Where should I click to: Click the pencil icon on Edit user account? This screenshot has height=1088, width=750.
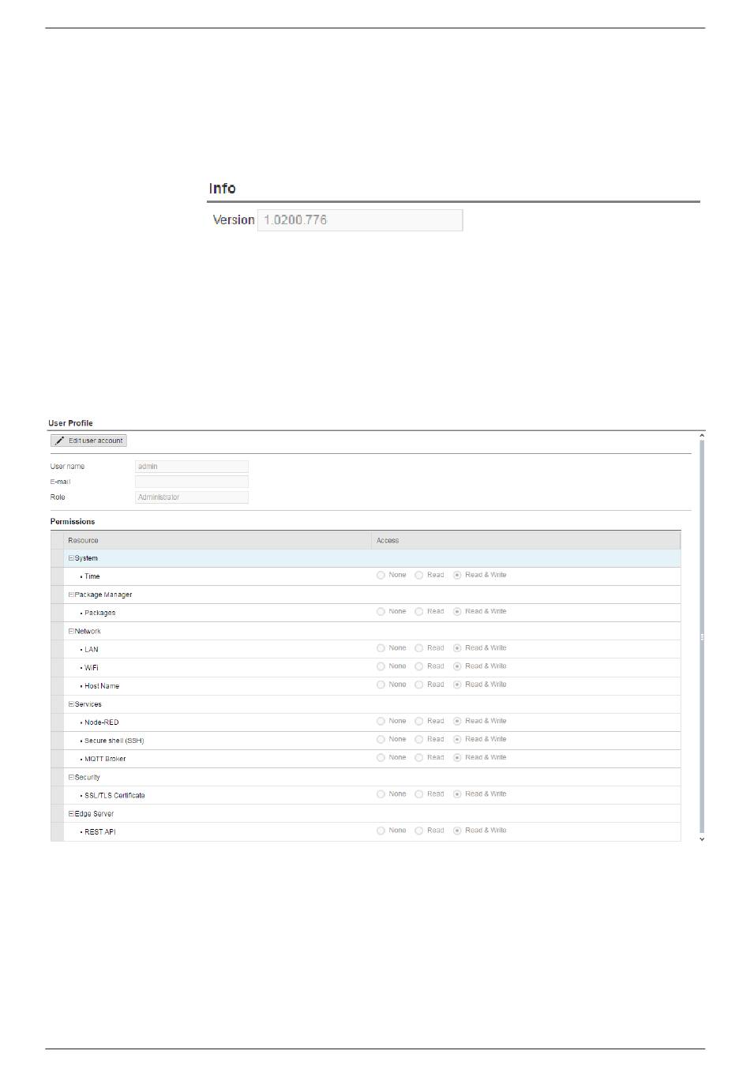(59, 441)
